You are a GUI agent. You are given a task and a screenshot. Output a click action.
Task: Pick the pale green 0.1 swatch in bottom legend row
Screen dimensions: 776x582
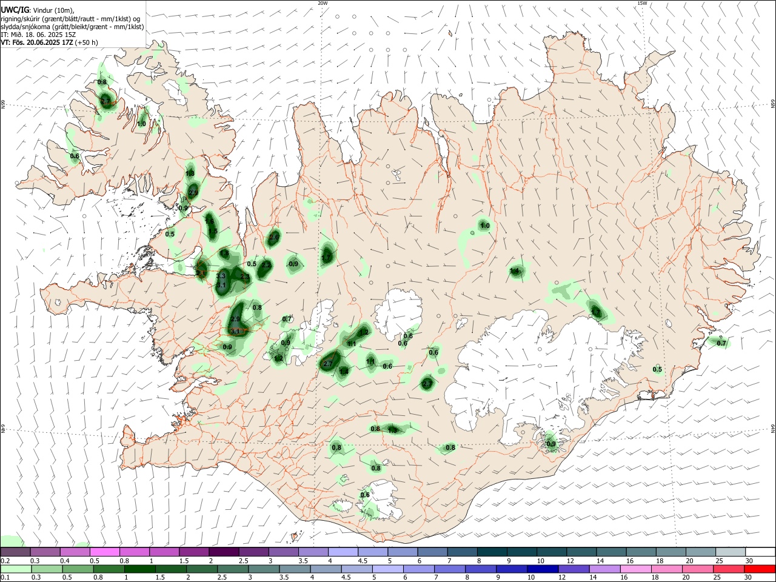coord(16,569)
